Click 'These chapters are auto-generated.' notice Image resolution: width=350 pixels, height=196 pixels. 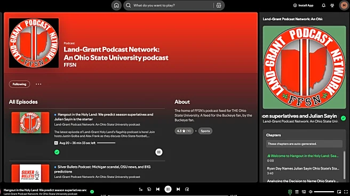[304, 144]
